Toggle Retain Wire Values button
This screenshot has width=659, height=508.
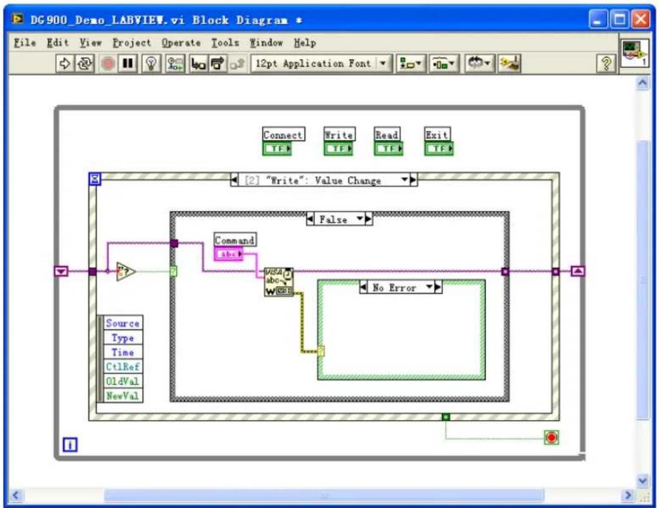click(175, 64)
